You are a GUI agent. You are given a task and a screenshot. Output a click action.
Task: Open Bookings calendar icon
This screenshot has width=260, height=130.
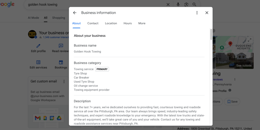61,62
